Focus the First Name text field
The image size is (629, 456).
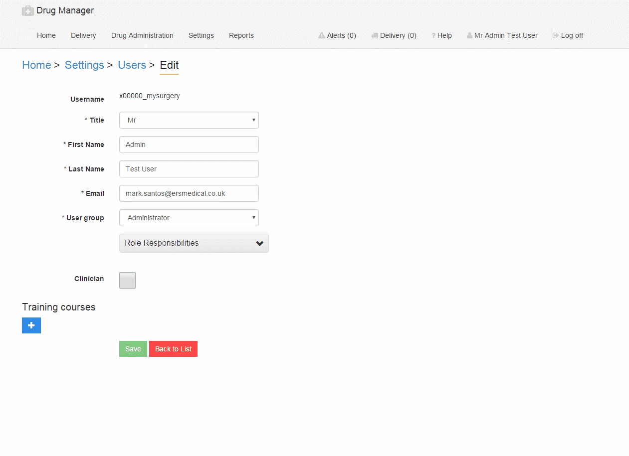[x=189, y=145]
